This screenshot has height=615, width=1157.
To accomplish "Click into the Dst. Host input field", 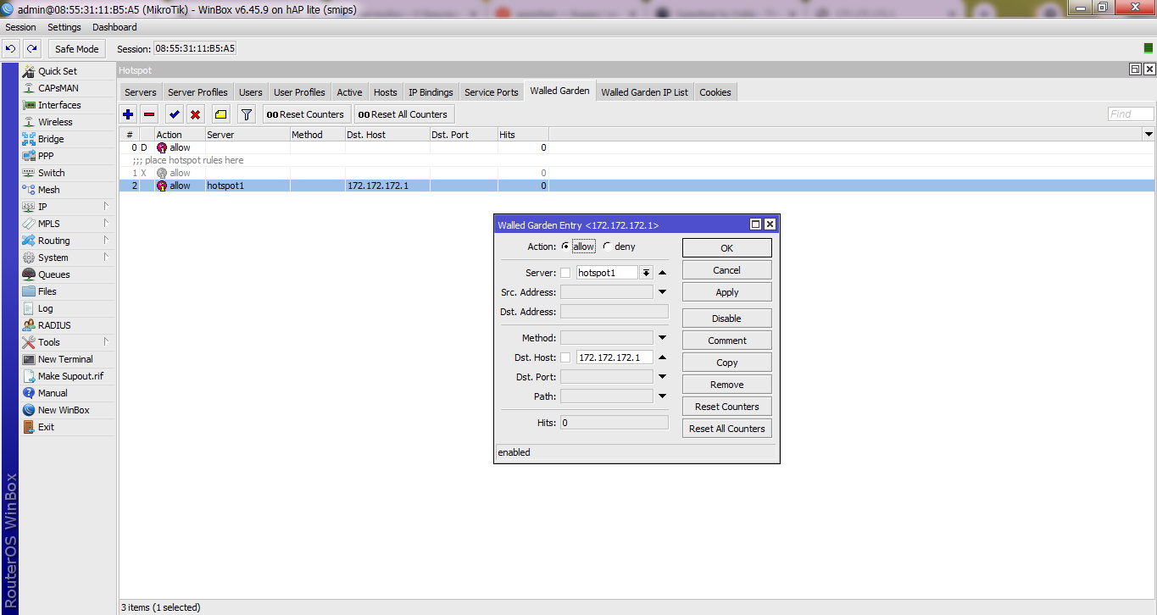I will [614, 357].
